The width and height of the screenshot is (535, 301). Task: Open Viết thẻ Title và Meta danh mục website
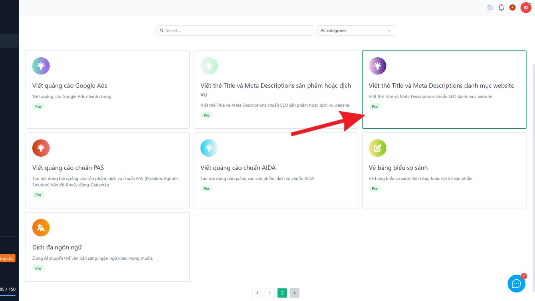point(441,86)
